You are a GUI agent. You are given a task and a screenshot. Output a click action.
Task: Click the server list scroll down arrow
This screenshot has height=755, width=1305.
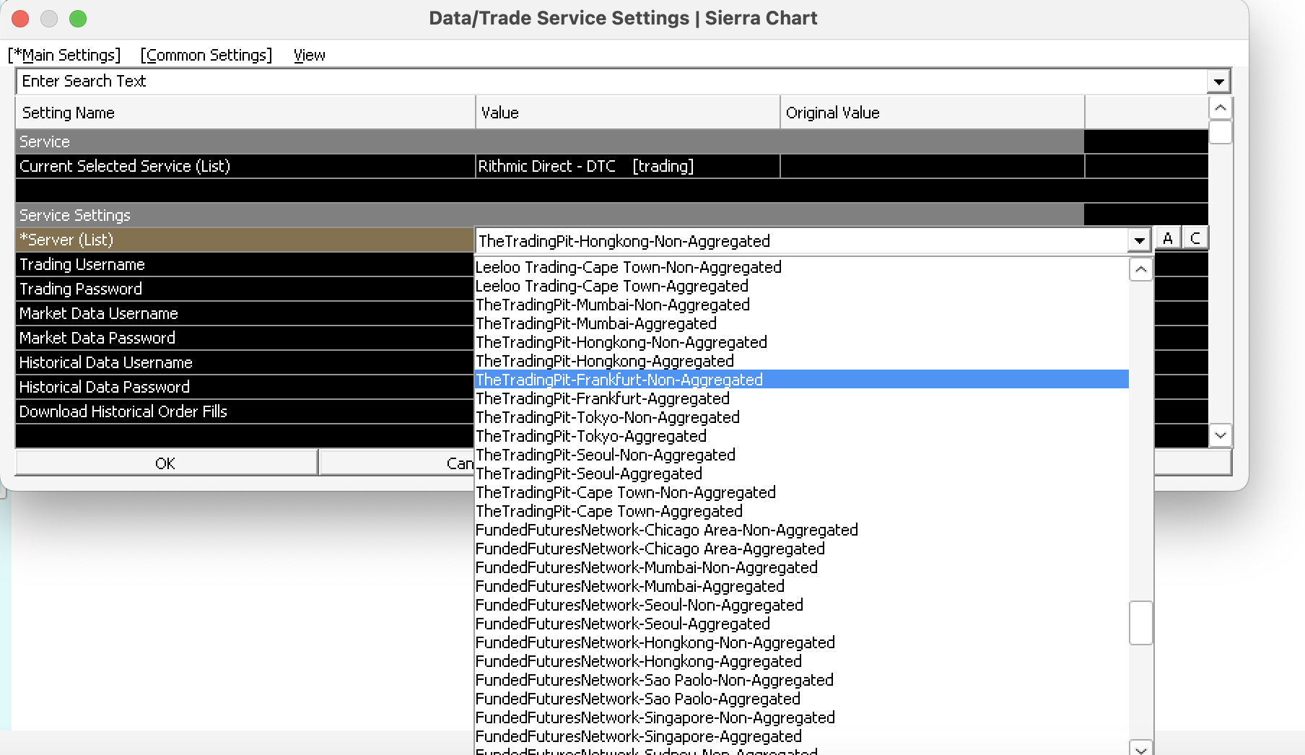[1140, 749]
